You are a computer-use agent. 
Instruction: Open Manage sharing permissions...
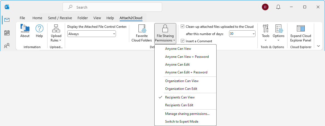[x=185, y=113]
